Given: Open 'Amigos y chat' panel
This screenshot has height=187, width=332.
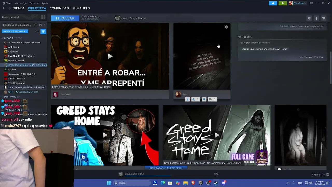Looking at the screenshot, I should [320, 175].
